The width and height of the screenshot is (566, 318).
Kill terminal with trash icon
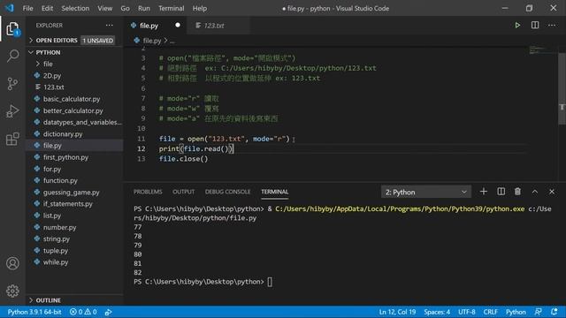click(x=517, y=192)
